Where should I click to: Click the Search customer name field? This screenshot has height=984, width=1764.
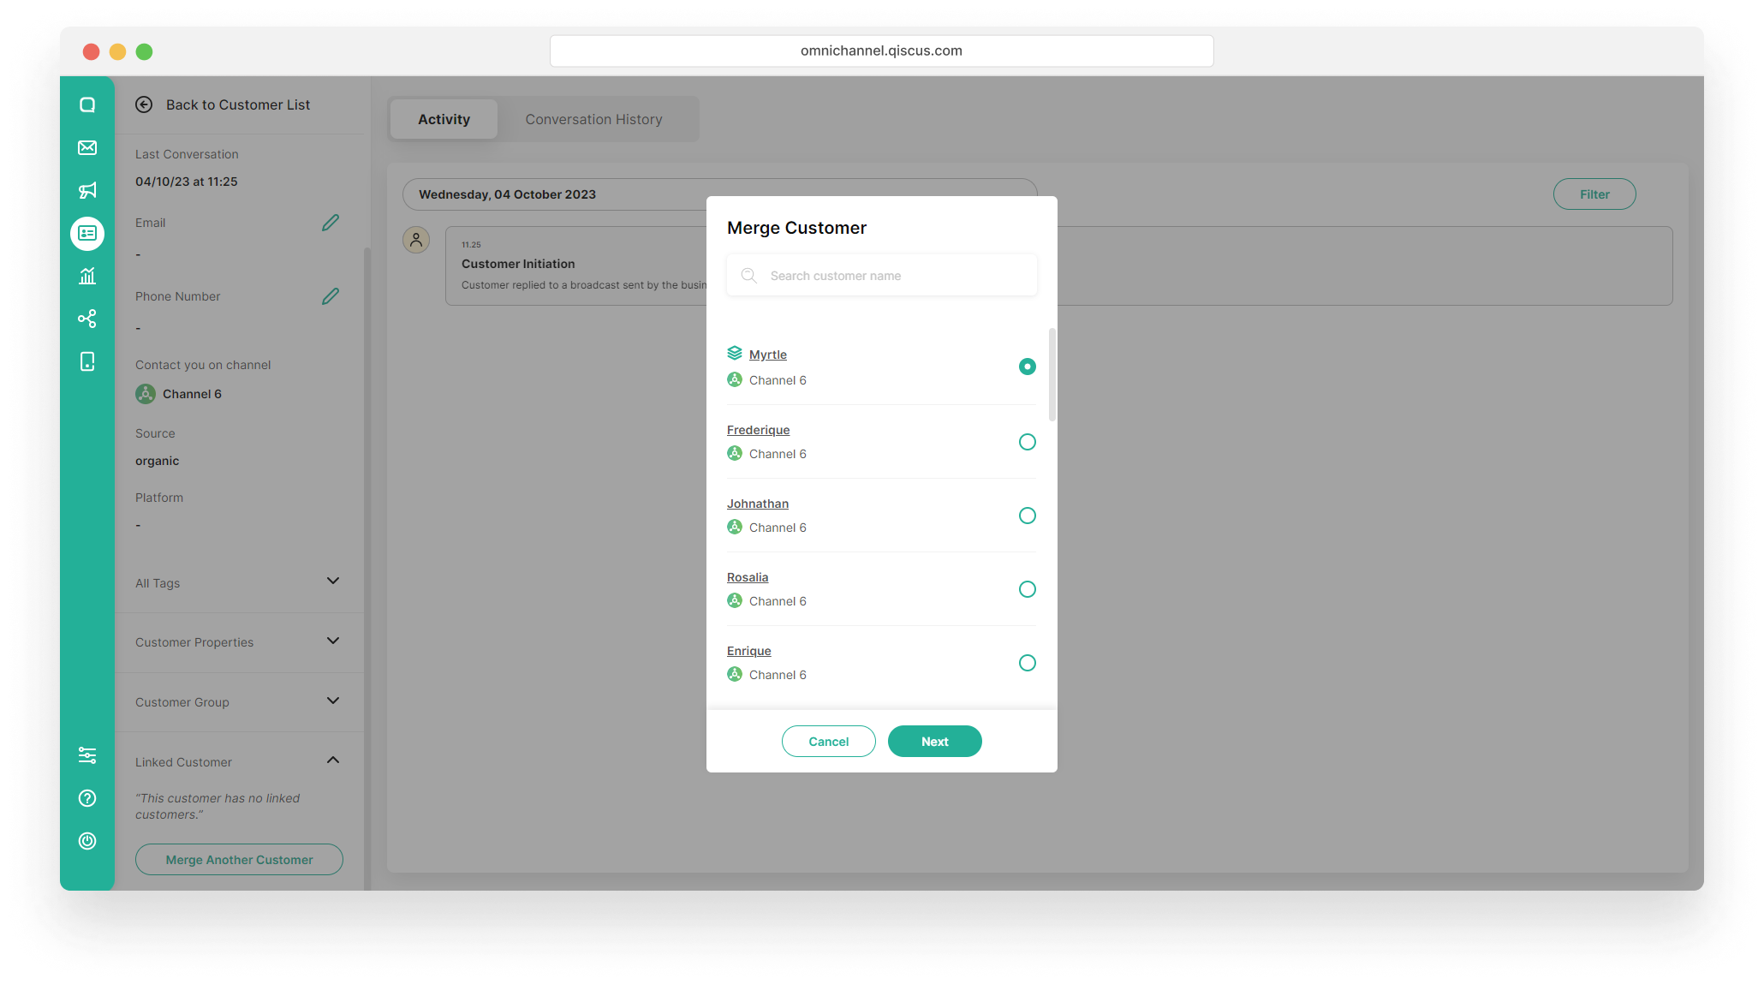[891, 276]
